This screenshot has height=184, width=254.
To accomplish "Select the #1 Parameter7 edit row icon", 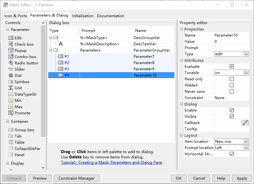I will click(61, 57).
